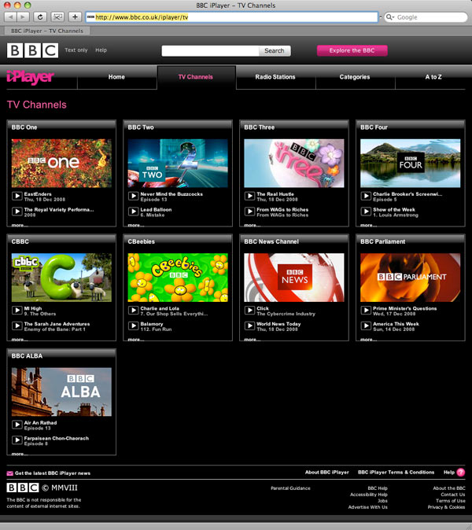Click play icon beside The Real Hustle
The image size is (472, 530).
point(249,196)
